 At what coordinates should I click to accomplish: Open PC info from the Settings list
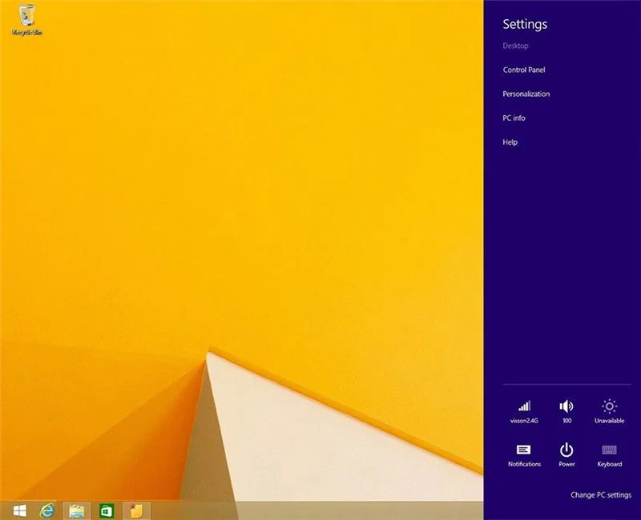pos(514,118)
